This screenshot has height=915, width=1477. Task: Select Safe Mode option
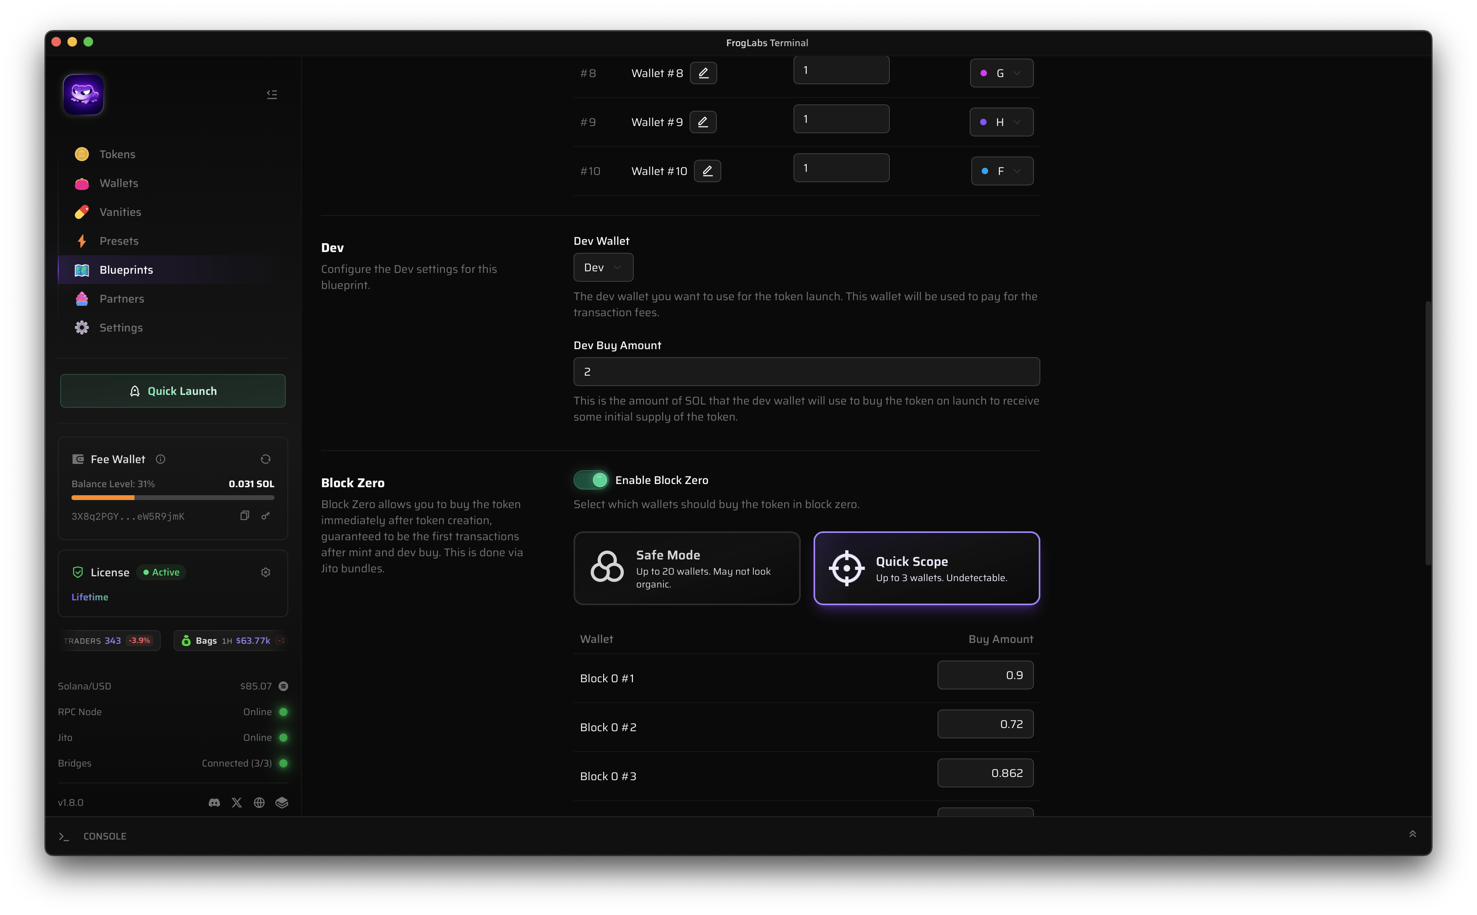pos(687,568)
